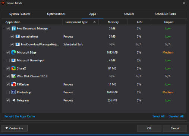The height and width of the screenshot is (136, 189).
Task: Click the 84 MB memory value
Action: (x=112, y=68)
